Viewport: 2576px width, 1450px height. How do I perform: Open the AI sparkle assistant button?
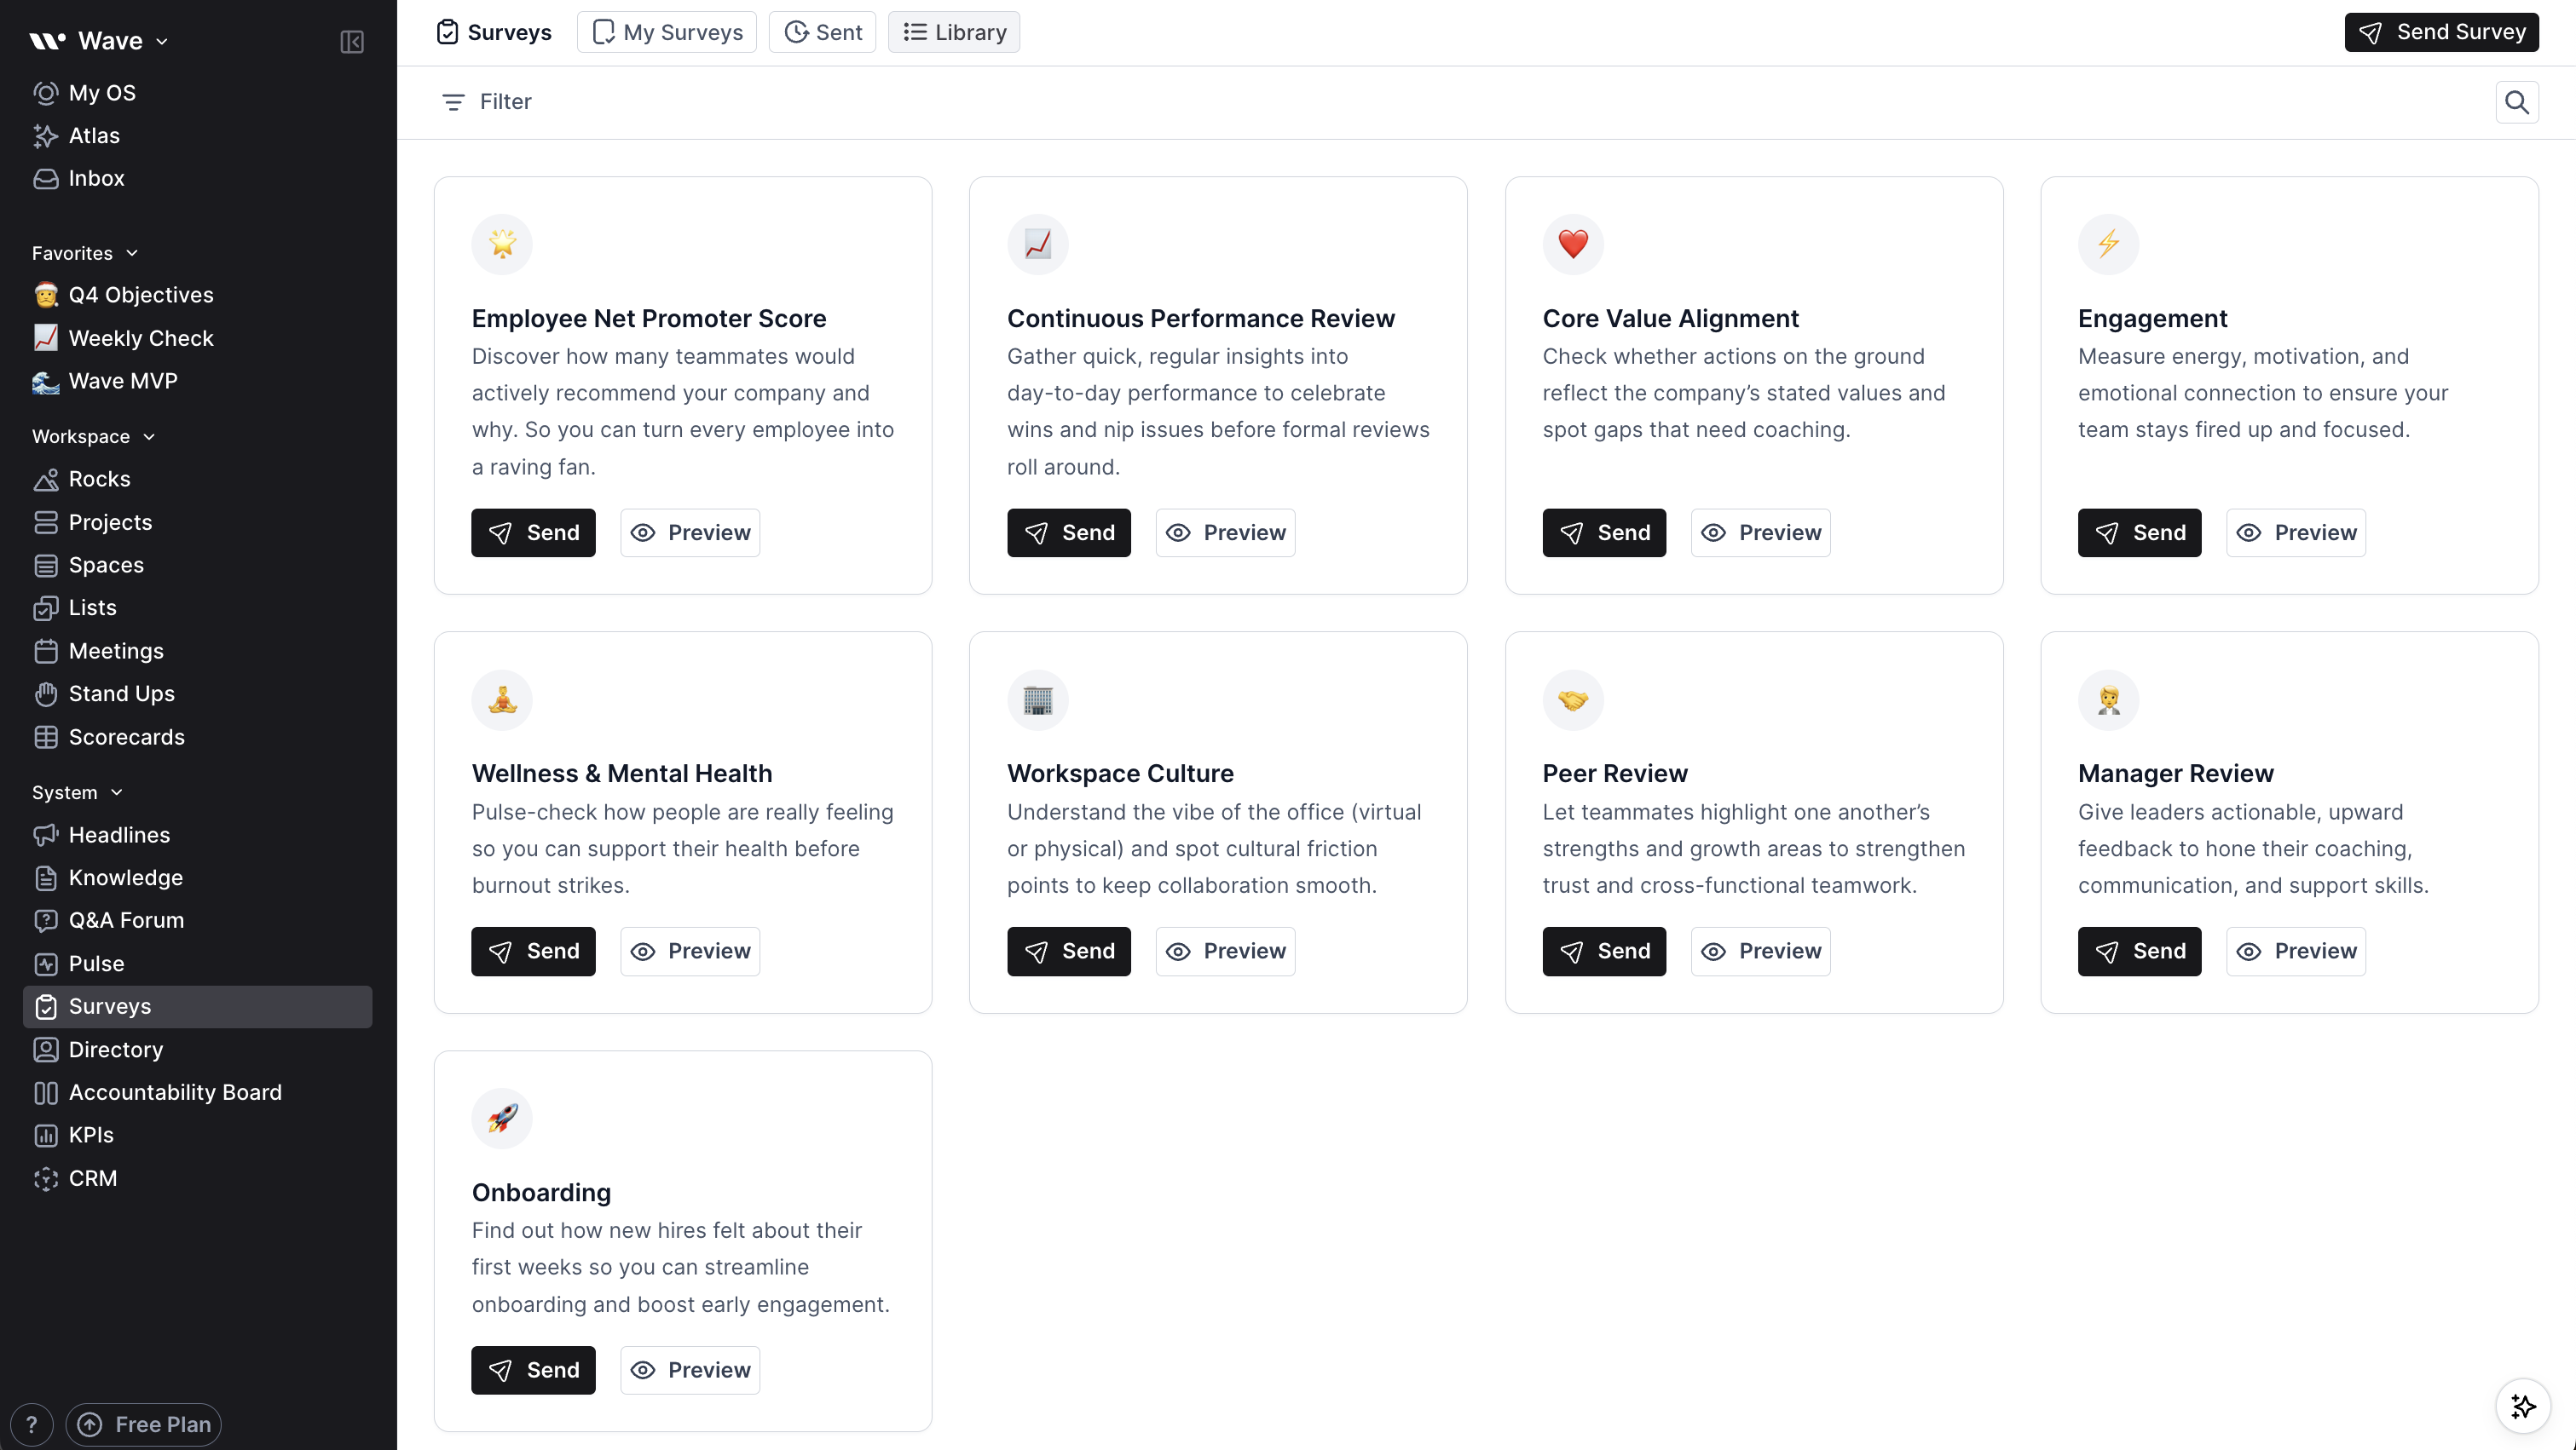coord(2522,1406)
